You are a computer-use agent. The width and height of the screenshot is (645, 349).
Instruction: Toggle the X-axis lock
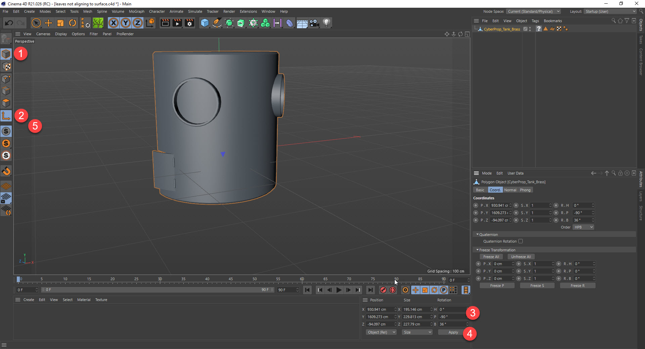point(114,23)
